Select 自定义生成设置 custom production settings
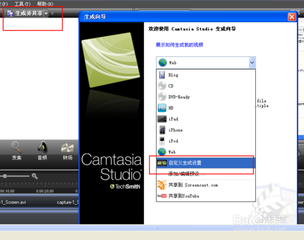Image resolution: width=304 pixels, height=240 pixels. 206,163
